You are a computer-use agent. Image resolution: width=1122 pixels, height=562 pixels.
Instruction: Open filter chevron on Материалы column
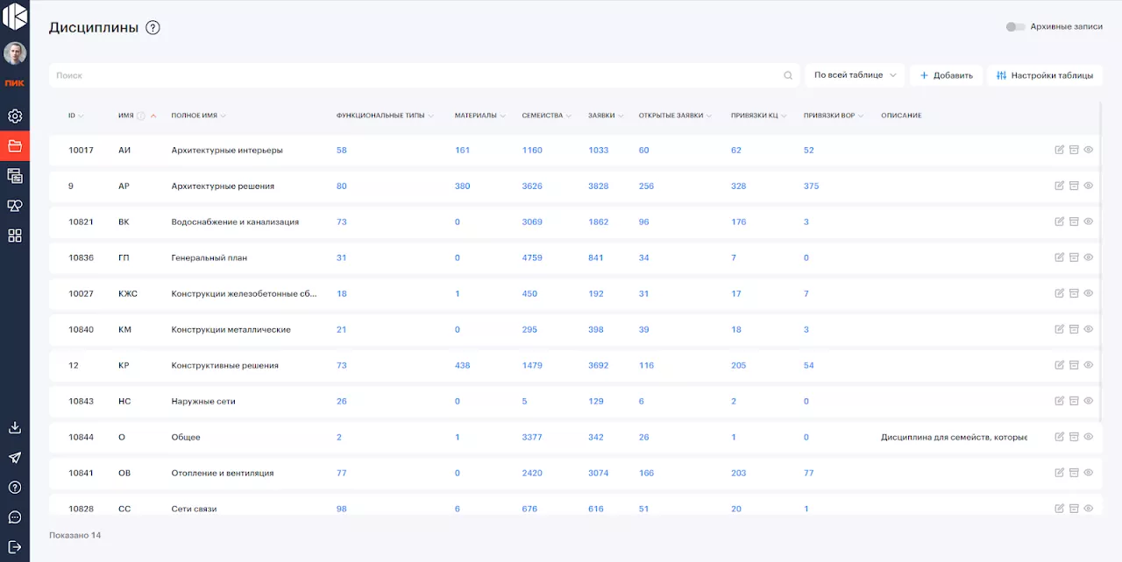click(x=503, y=116)
